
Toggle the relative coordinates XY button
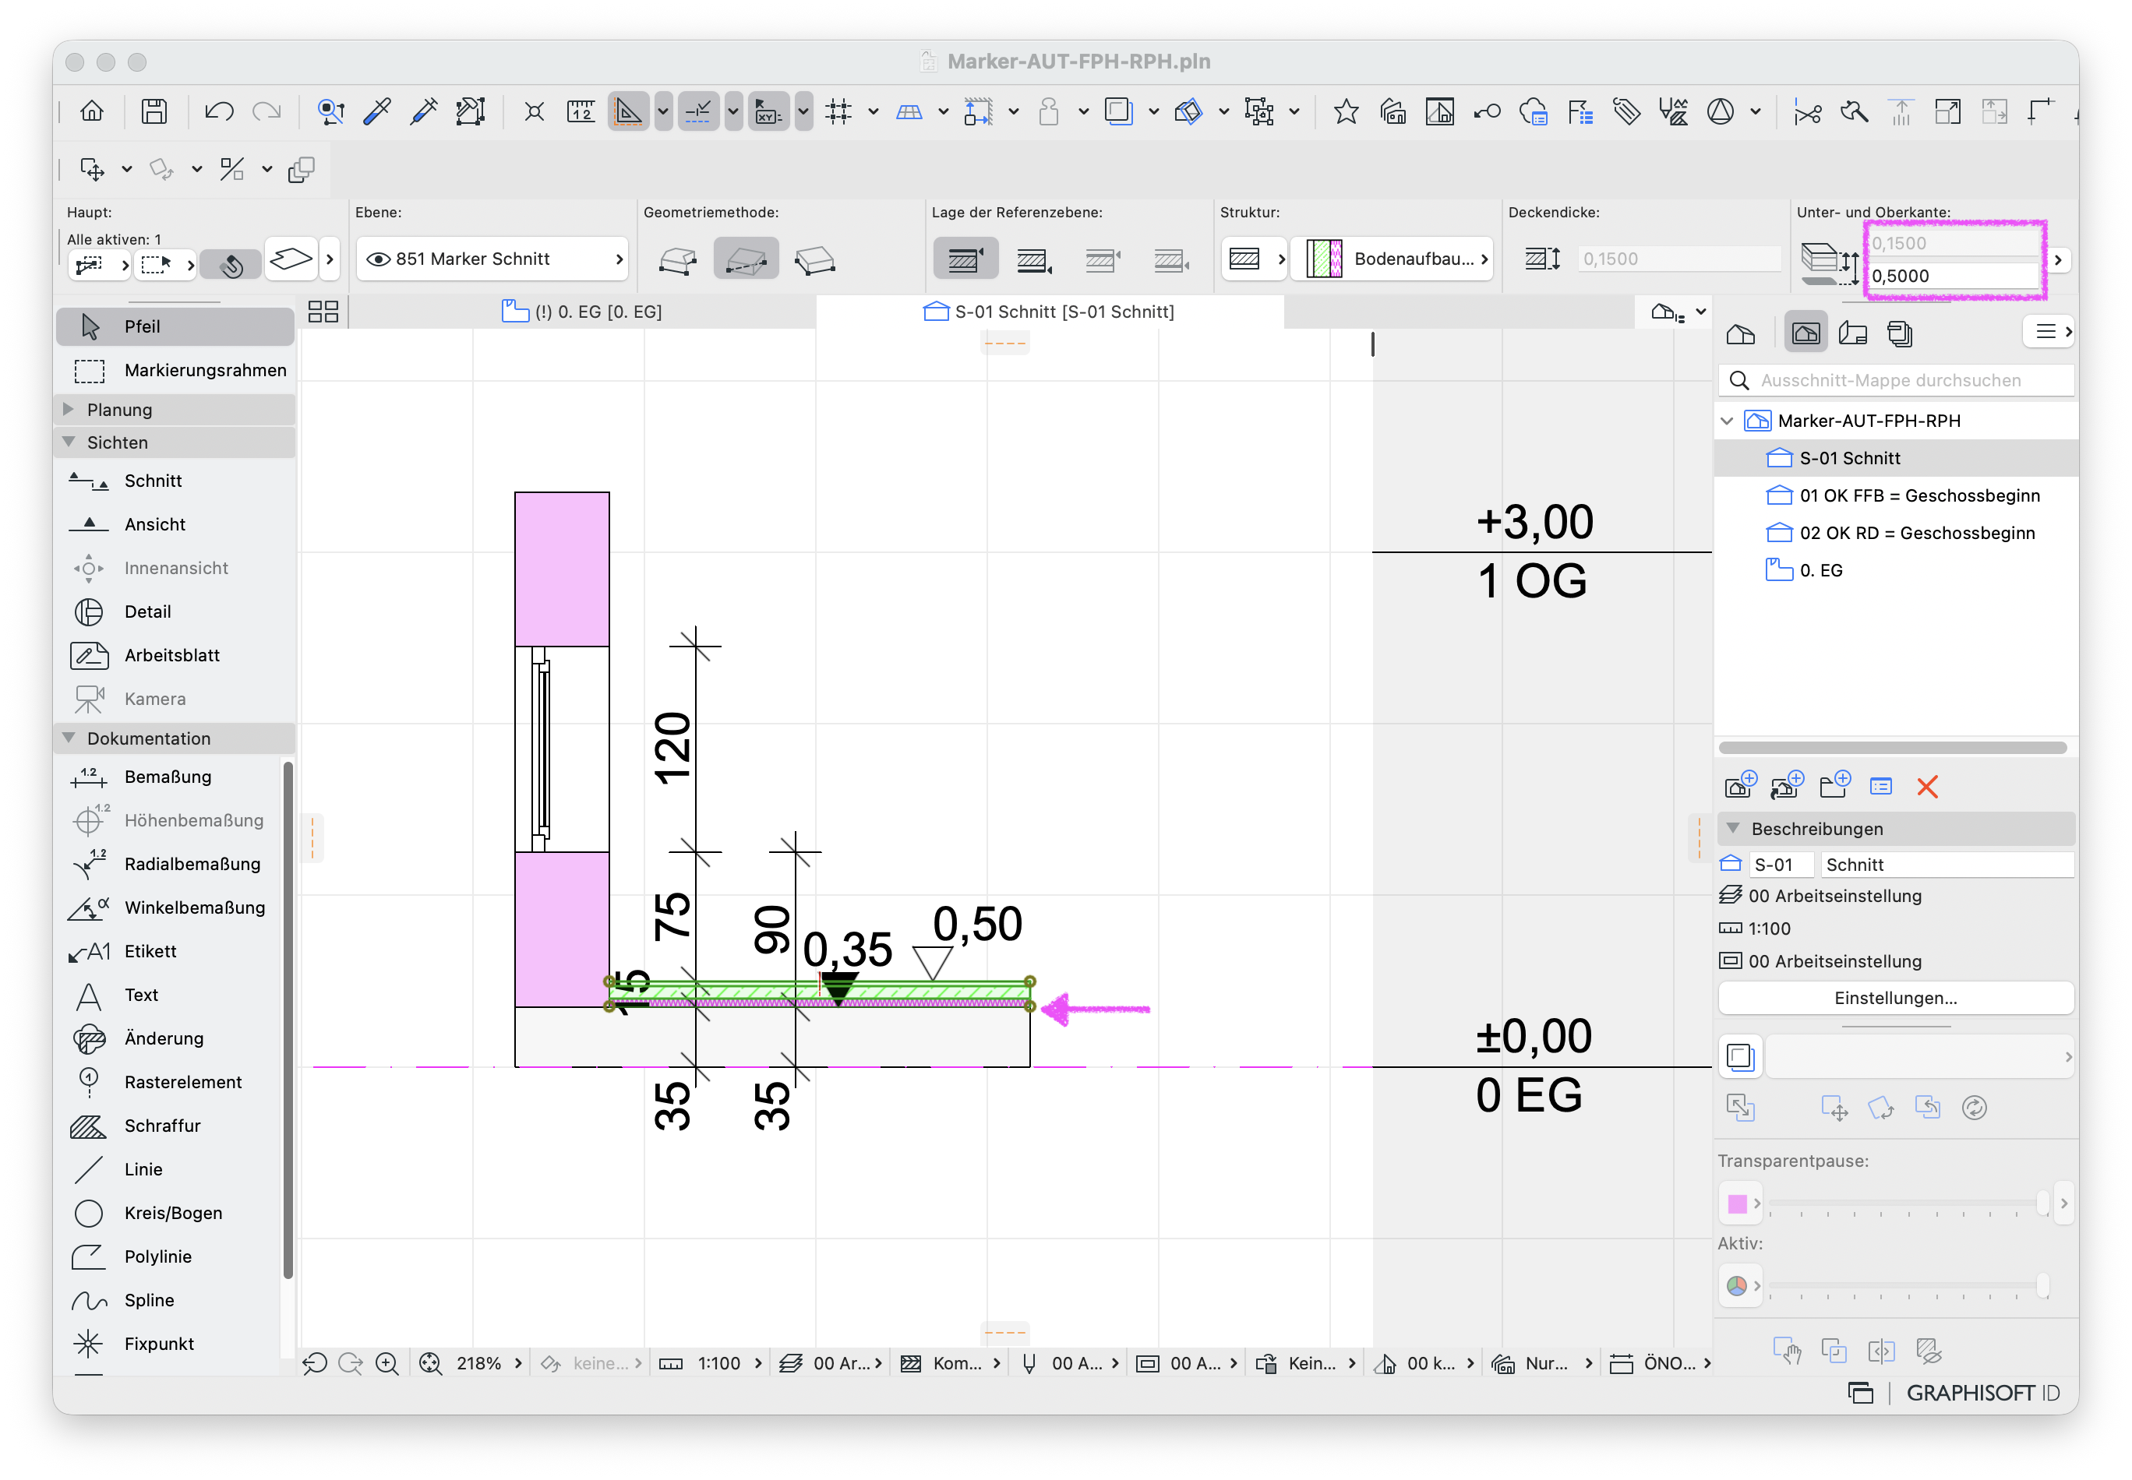point(768,112)
